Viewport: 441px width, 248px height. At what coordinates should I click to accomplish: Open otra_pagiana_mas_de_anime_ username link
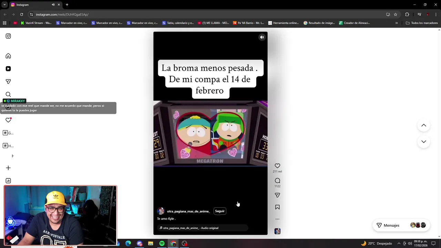tap(188, 211)
